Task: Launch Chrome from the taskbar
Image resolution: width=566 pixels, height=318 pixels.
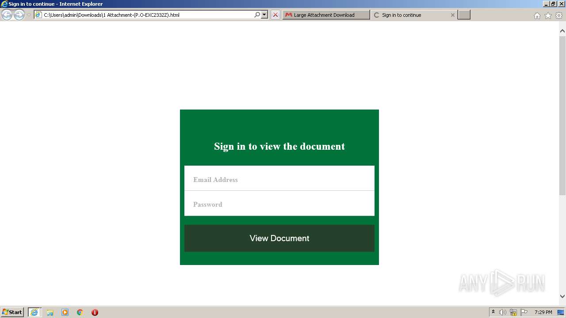Action: tap(80, 312)
